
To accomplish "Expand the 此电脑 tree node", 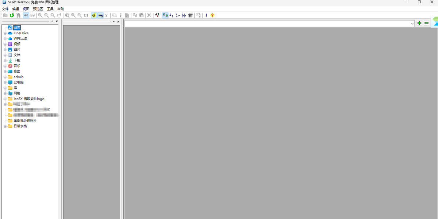I will 5,82.
